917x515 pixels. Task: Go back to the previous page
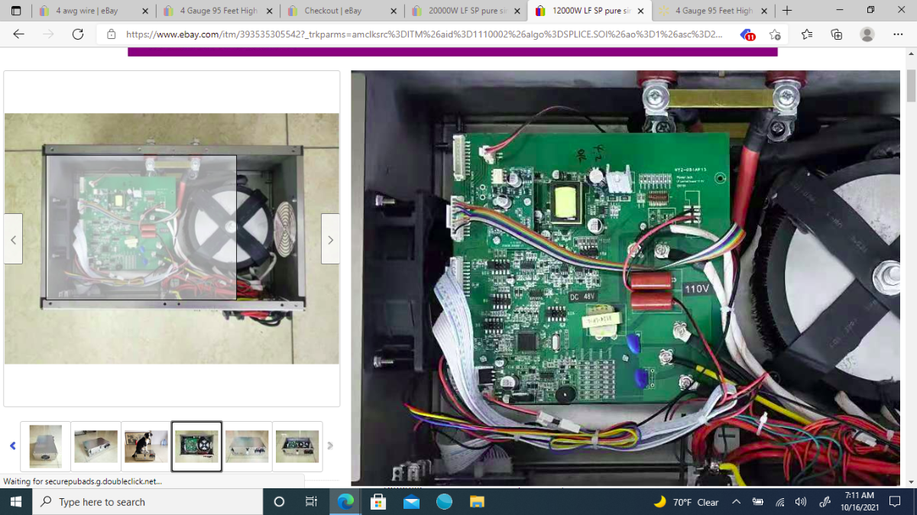(x=19, y=34)
